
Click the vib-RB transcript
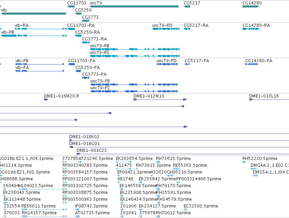34,36
